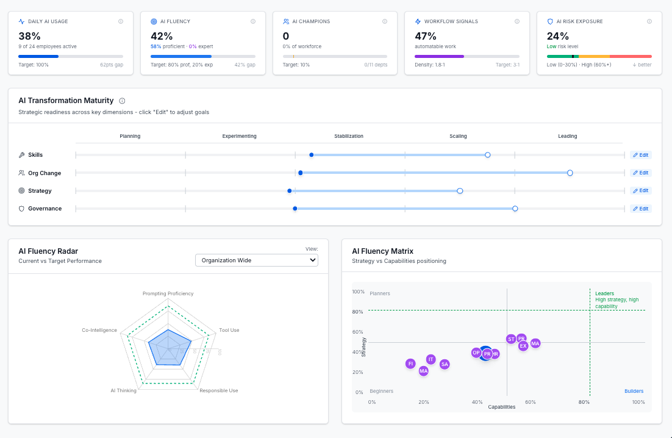Screen dimensions: 672x438
Task: Click the AI Thinking radar label
Action: [123, 390]
